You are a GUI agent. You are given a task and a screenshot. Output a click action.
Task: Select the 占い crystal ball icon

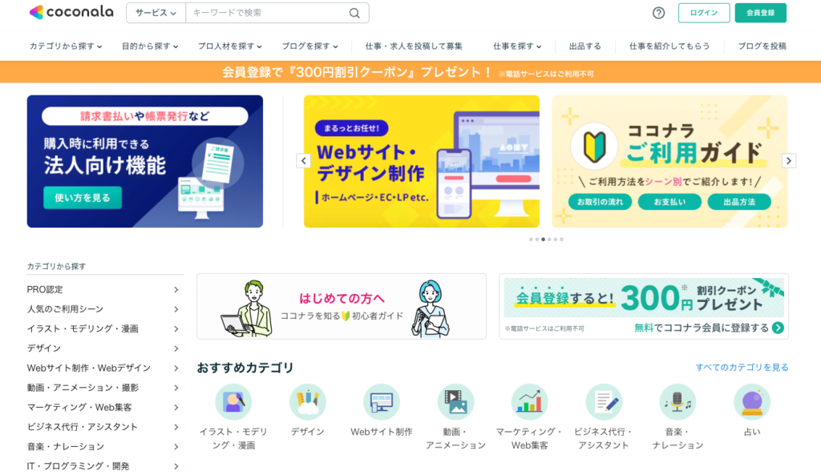pyautogui.click(x=752, y=402)
